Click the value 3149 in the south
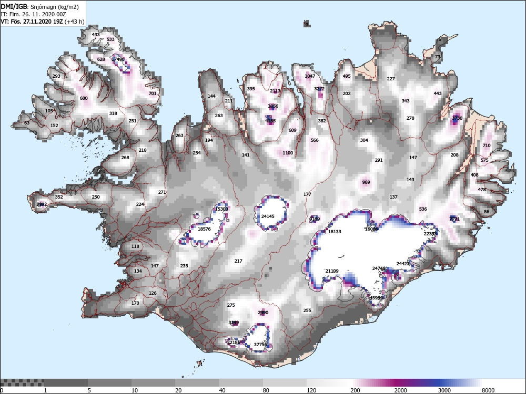The image size is (526, 394). coord(234,323)
